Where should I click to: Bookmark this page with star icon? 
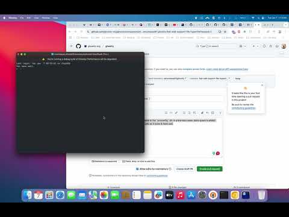pyautogui.click(x=225, y=31)
